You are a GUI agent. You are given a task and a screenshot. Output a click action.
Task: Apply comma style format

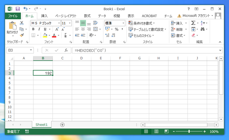coord(122,29)
